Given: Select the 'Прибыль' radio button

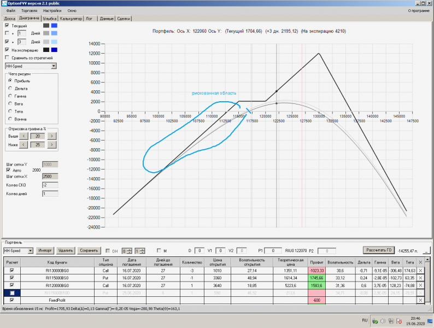Looking at the screenshot, I should 10,80.
